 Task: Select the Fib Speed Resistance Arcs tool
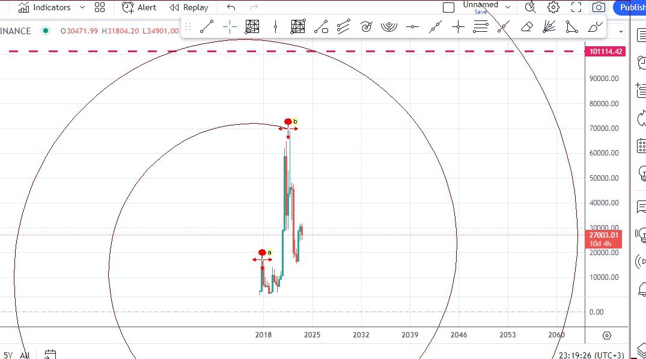point(389,27)
